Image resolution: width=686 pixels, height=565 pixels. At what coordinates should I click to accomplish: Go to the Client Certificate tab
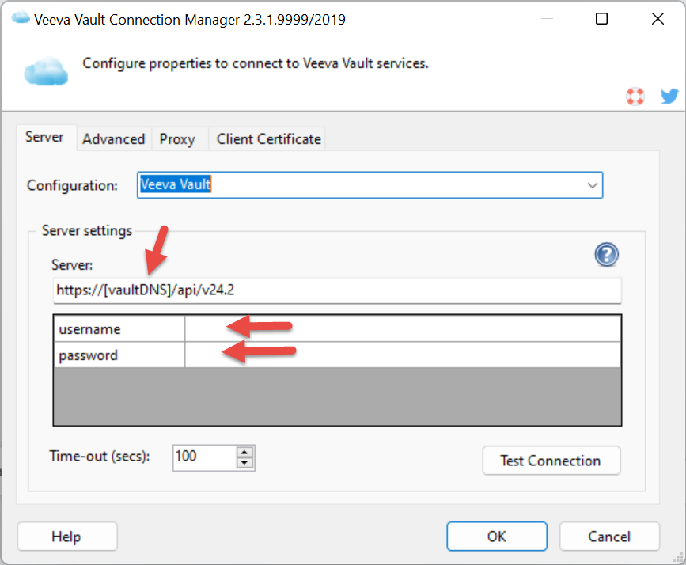(x=269, y=139)
